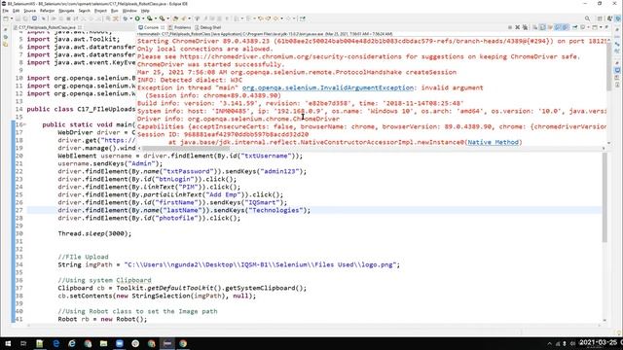
Task: Click the String imgPath declaration line
Action: click(x=229, y=264)
